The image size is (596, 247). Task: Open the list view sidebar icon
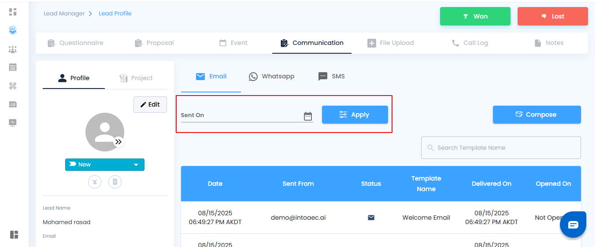13,104
